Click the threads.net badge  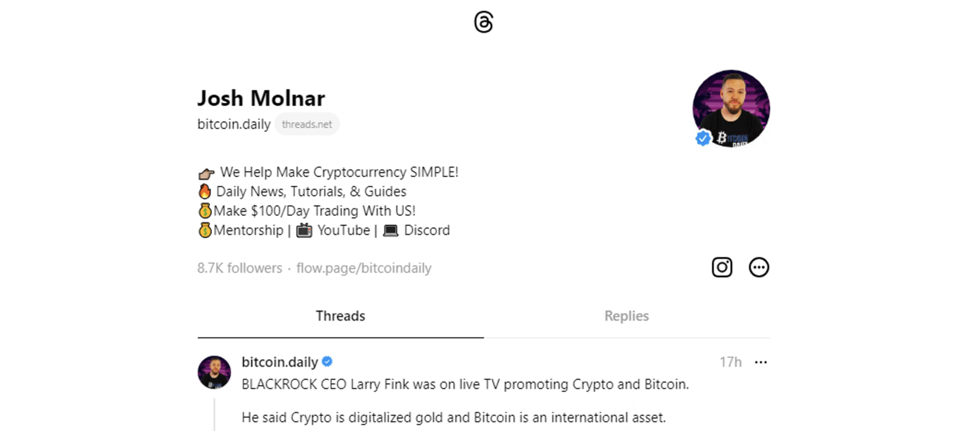tap(307, 124)
